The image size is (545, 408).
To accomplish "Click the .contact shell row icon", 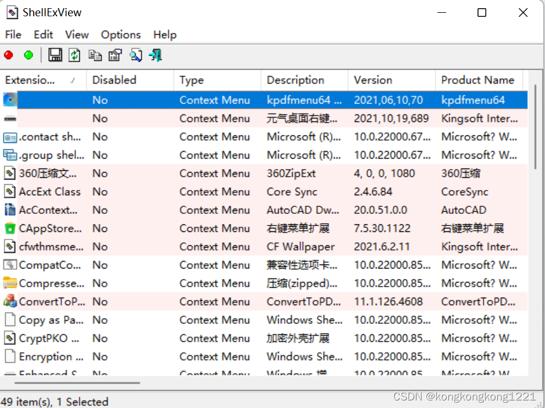I will point(10,137).
